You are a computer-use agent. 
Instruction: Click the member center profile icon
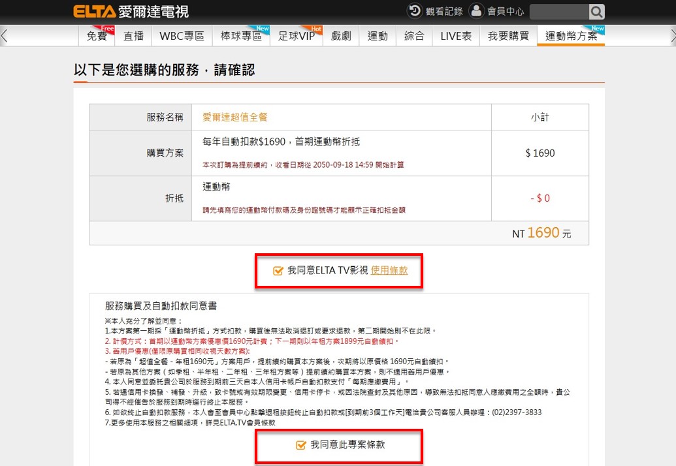(476, 11)
